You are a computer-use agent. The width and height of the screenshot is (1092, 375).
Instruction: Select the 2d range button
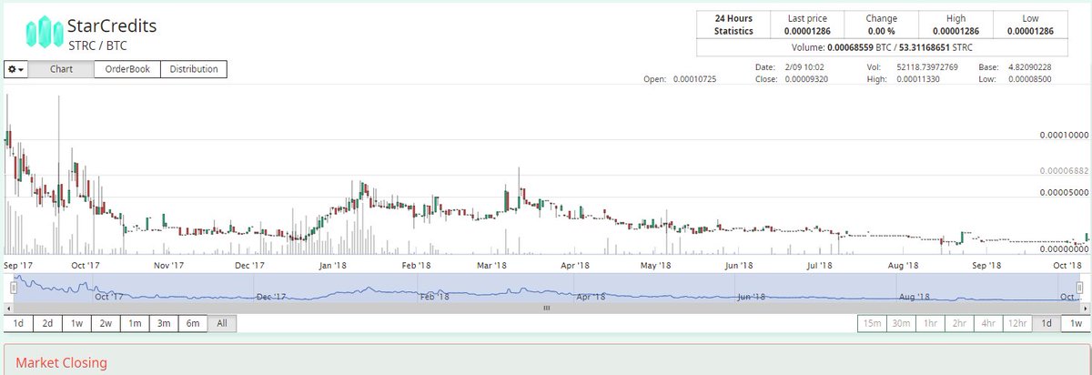point(47,323)
